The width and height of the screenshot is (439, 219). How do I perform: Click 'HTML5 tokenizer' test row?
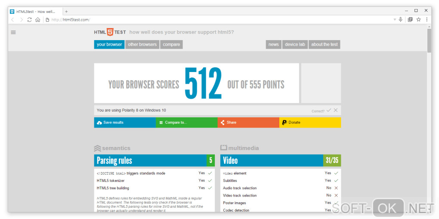[155, 181]
